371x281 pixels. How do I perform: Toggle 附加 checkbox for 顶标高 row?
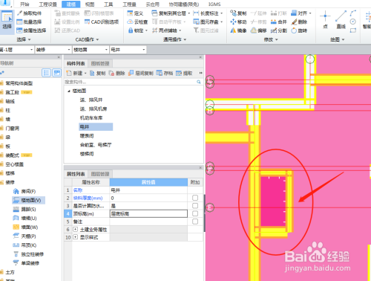pyautogui.click(x=195, y=213)
